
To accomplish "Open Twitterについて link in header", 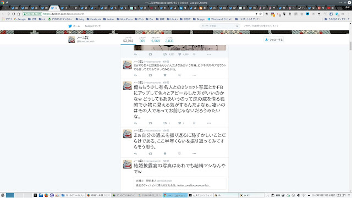I will pos(92,26).
